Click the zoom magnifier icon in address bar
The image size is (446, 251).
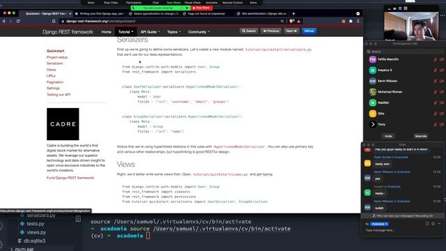[282, 21]
